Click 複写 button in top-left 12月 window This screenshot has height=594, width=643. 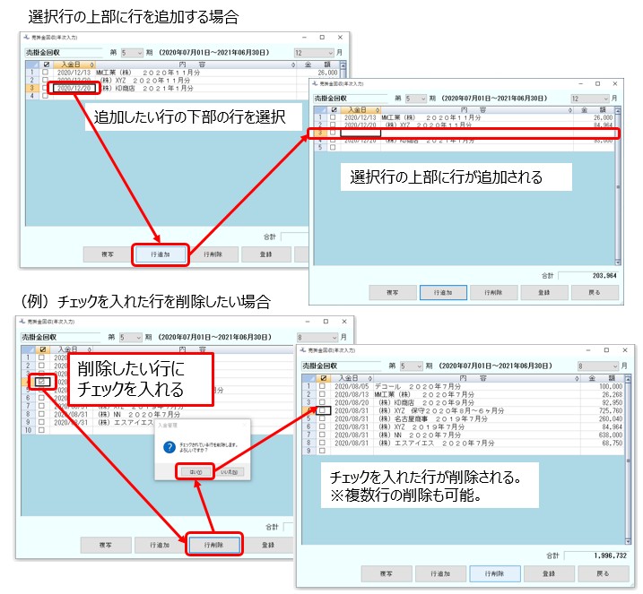point(108,254)
